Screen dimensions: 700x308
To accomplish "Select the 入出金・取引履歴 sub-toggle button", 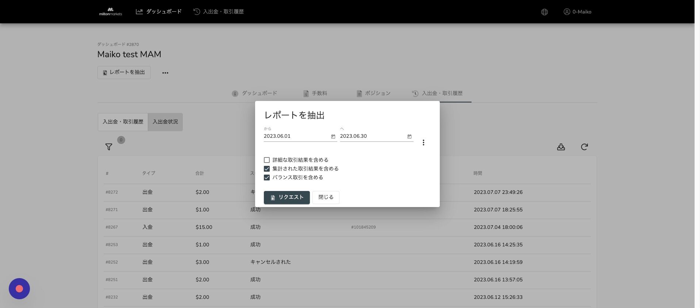I will click(x=123, y=122).
